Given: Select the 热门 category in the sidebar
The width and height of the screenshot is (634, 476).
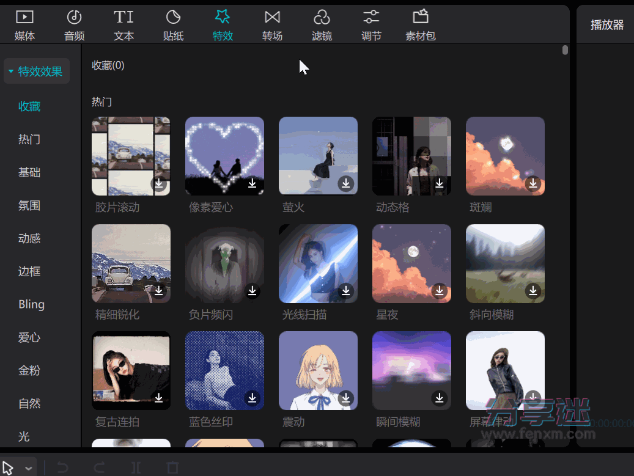Looking at the screenshot, I should pyautogui.click(x=29, y=139).
